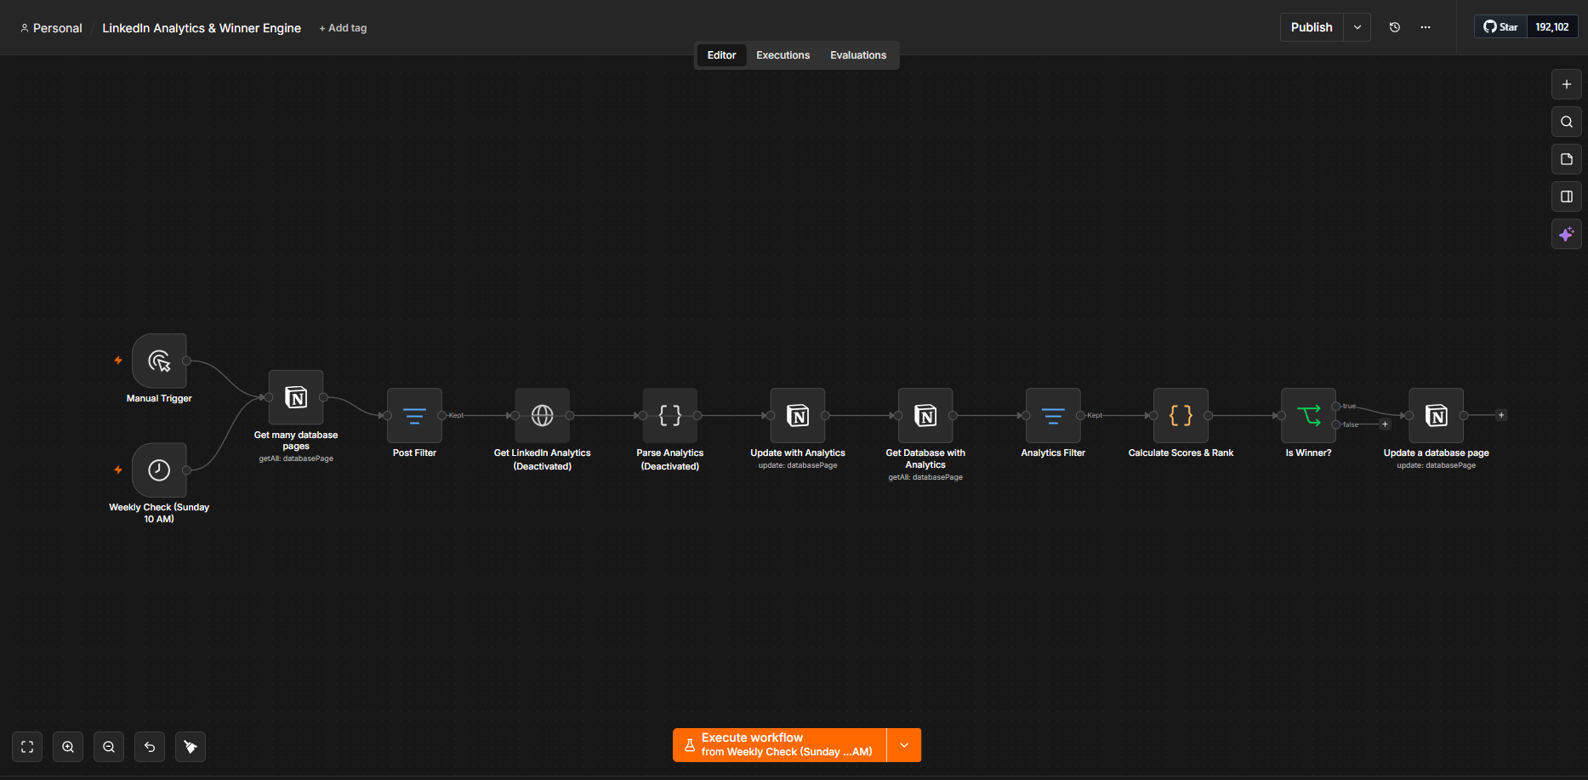
Task: Open the three-dots more options menu
Action: pos(1426,27)
